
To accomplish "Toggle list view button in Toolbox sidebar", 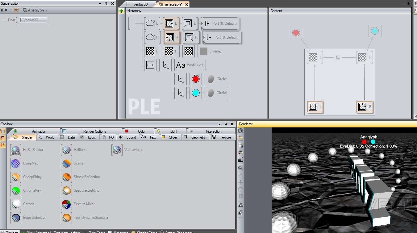I will pyautogui.click(x=3, y=138).
